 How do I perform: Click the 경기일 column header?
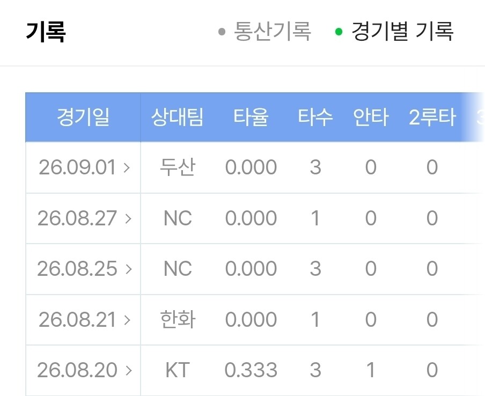pyautogui.click(x=83, y=117)
